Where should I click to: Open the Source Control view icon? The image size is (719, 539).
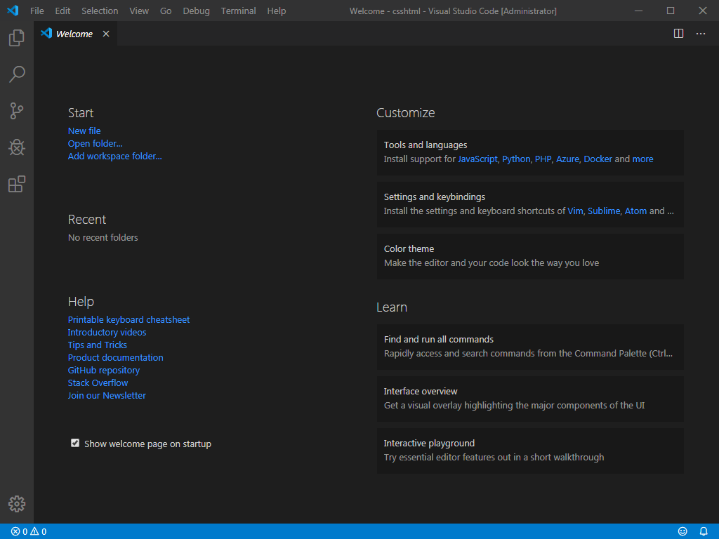[17, 111]
